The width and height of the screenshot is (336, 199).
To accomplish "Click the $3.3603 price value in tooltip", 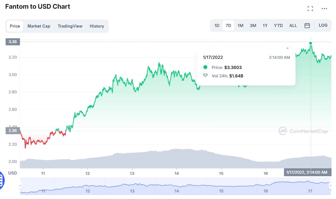I will pyautogui.click(x=233, y=67).
